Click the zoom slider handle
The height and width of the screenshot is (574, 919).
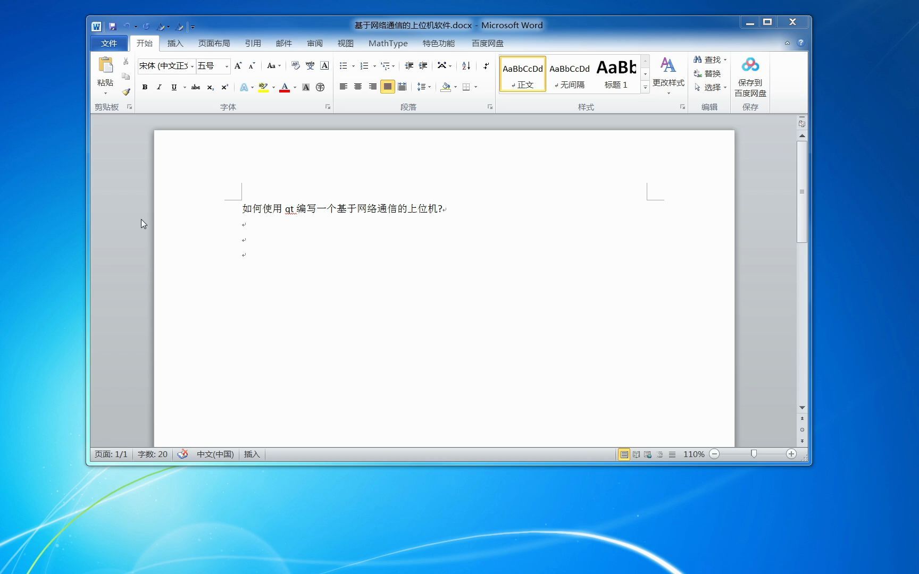[754, 454]
